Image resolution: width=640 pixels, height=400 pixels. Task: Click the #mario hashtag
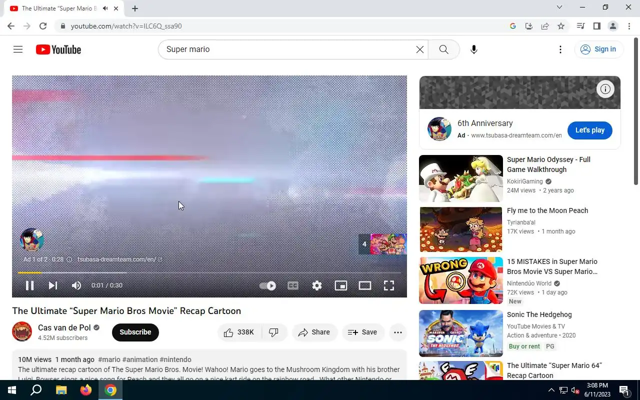coord(109,359)
